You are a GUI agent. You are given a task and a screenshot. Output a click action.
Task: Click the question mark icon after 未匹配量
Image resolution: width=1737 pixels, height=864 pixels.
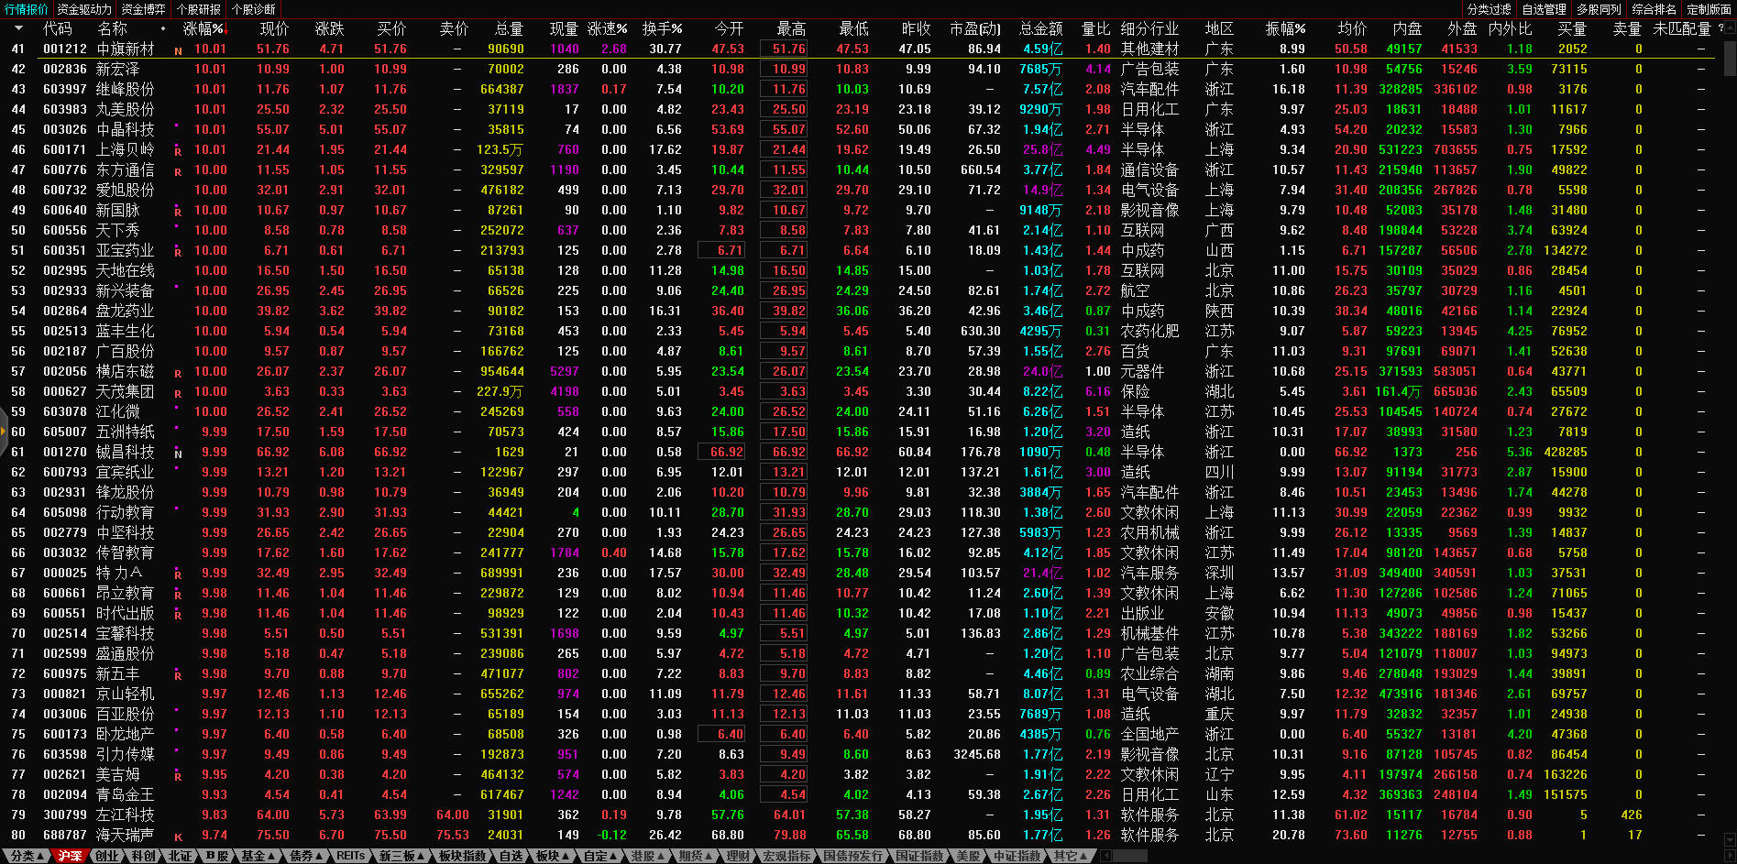point(1721,28)
